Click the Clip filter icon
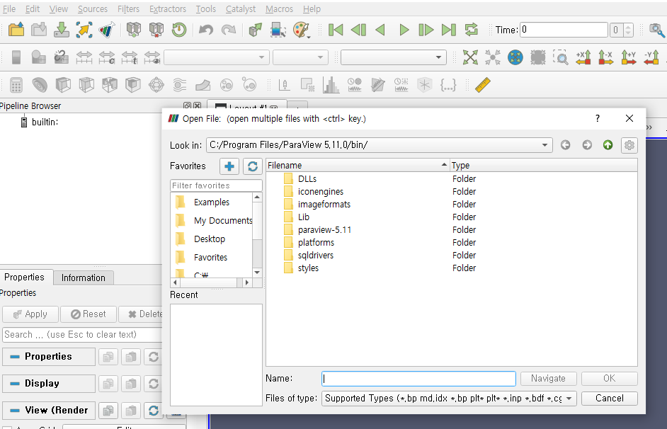The image size is (667, 429). (x=63, y=85)
